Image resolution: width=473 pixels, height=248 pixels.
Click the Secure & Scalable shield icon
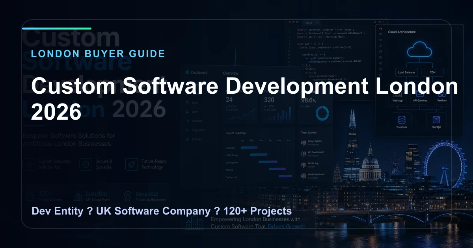point(86,164)
